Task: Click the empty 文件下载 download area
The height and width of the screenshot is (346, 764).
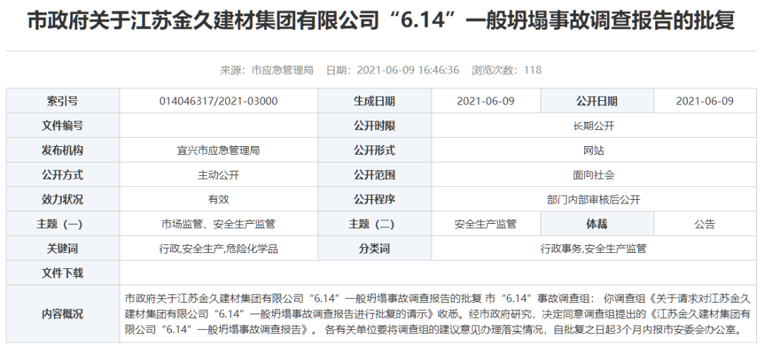Action: pos(439,273)
